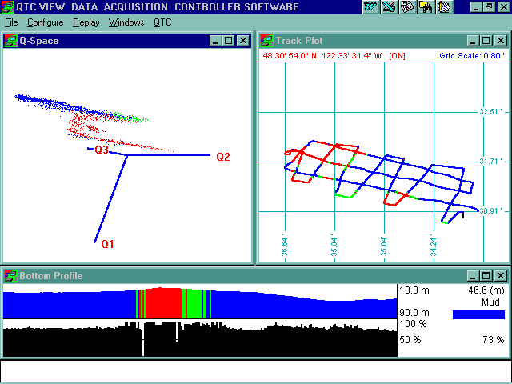
Task: Click the Bottom Profile window system icon
Action: click(10, 276)
